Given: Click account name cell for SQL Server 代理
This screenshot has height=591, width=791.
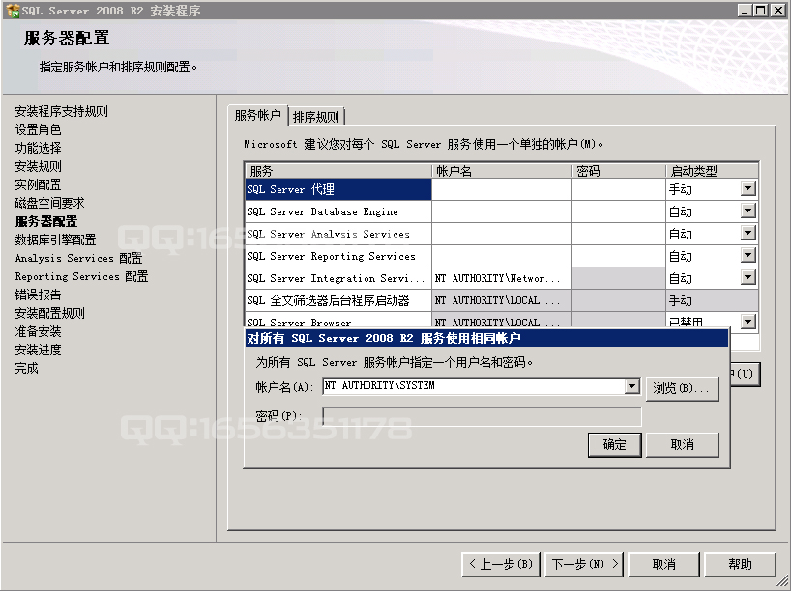Looking at the screenshot, I should pyautogui.click(x=502, y=189).
